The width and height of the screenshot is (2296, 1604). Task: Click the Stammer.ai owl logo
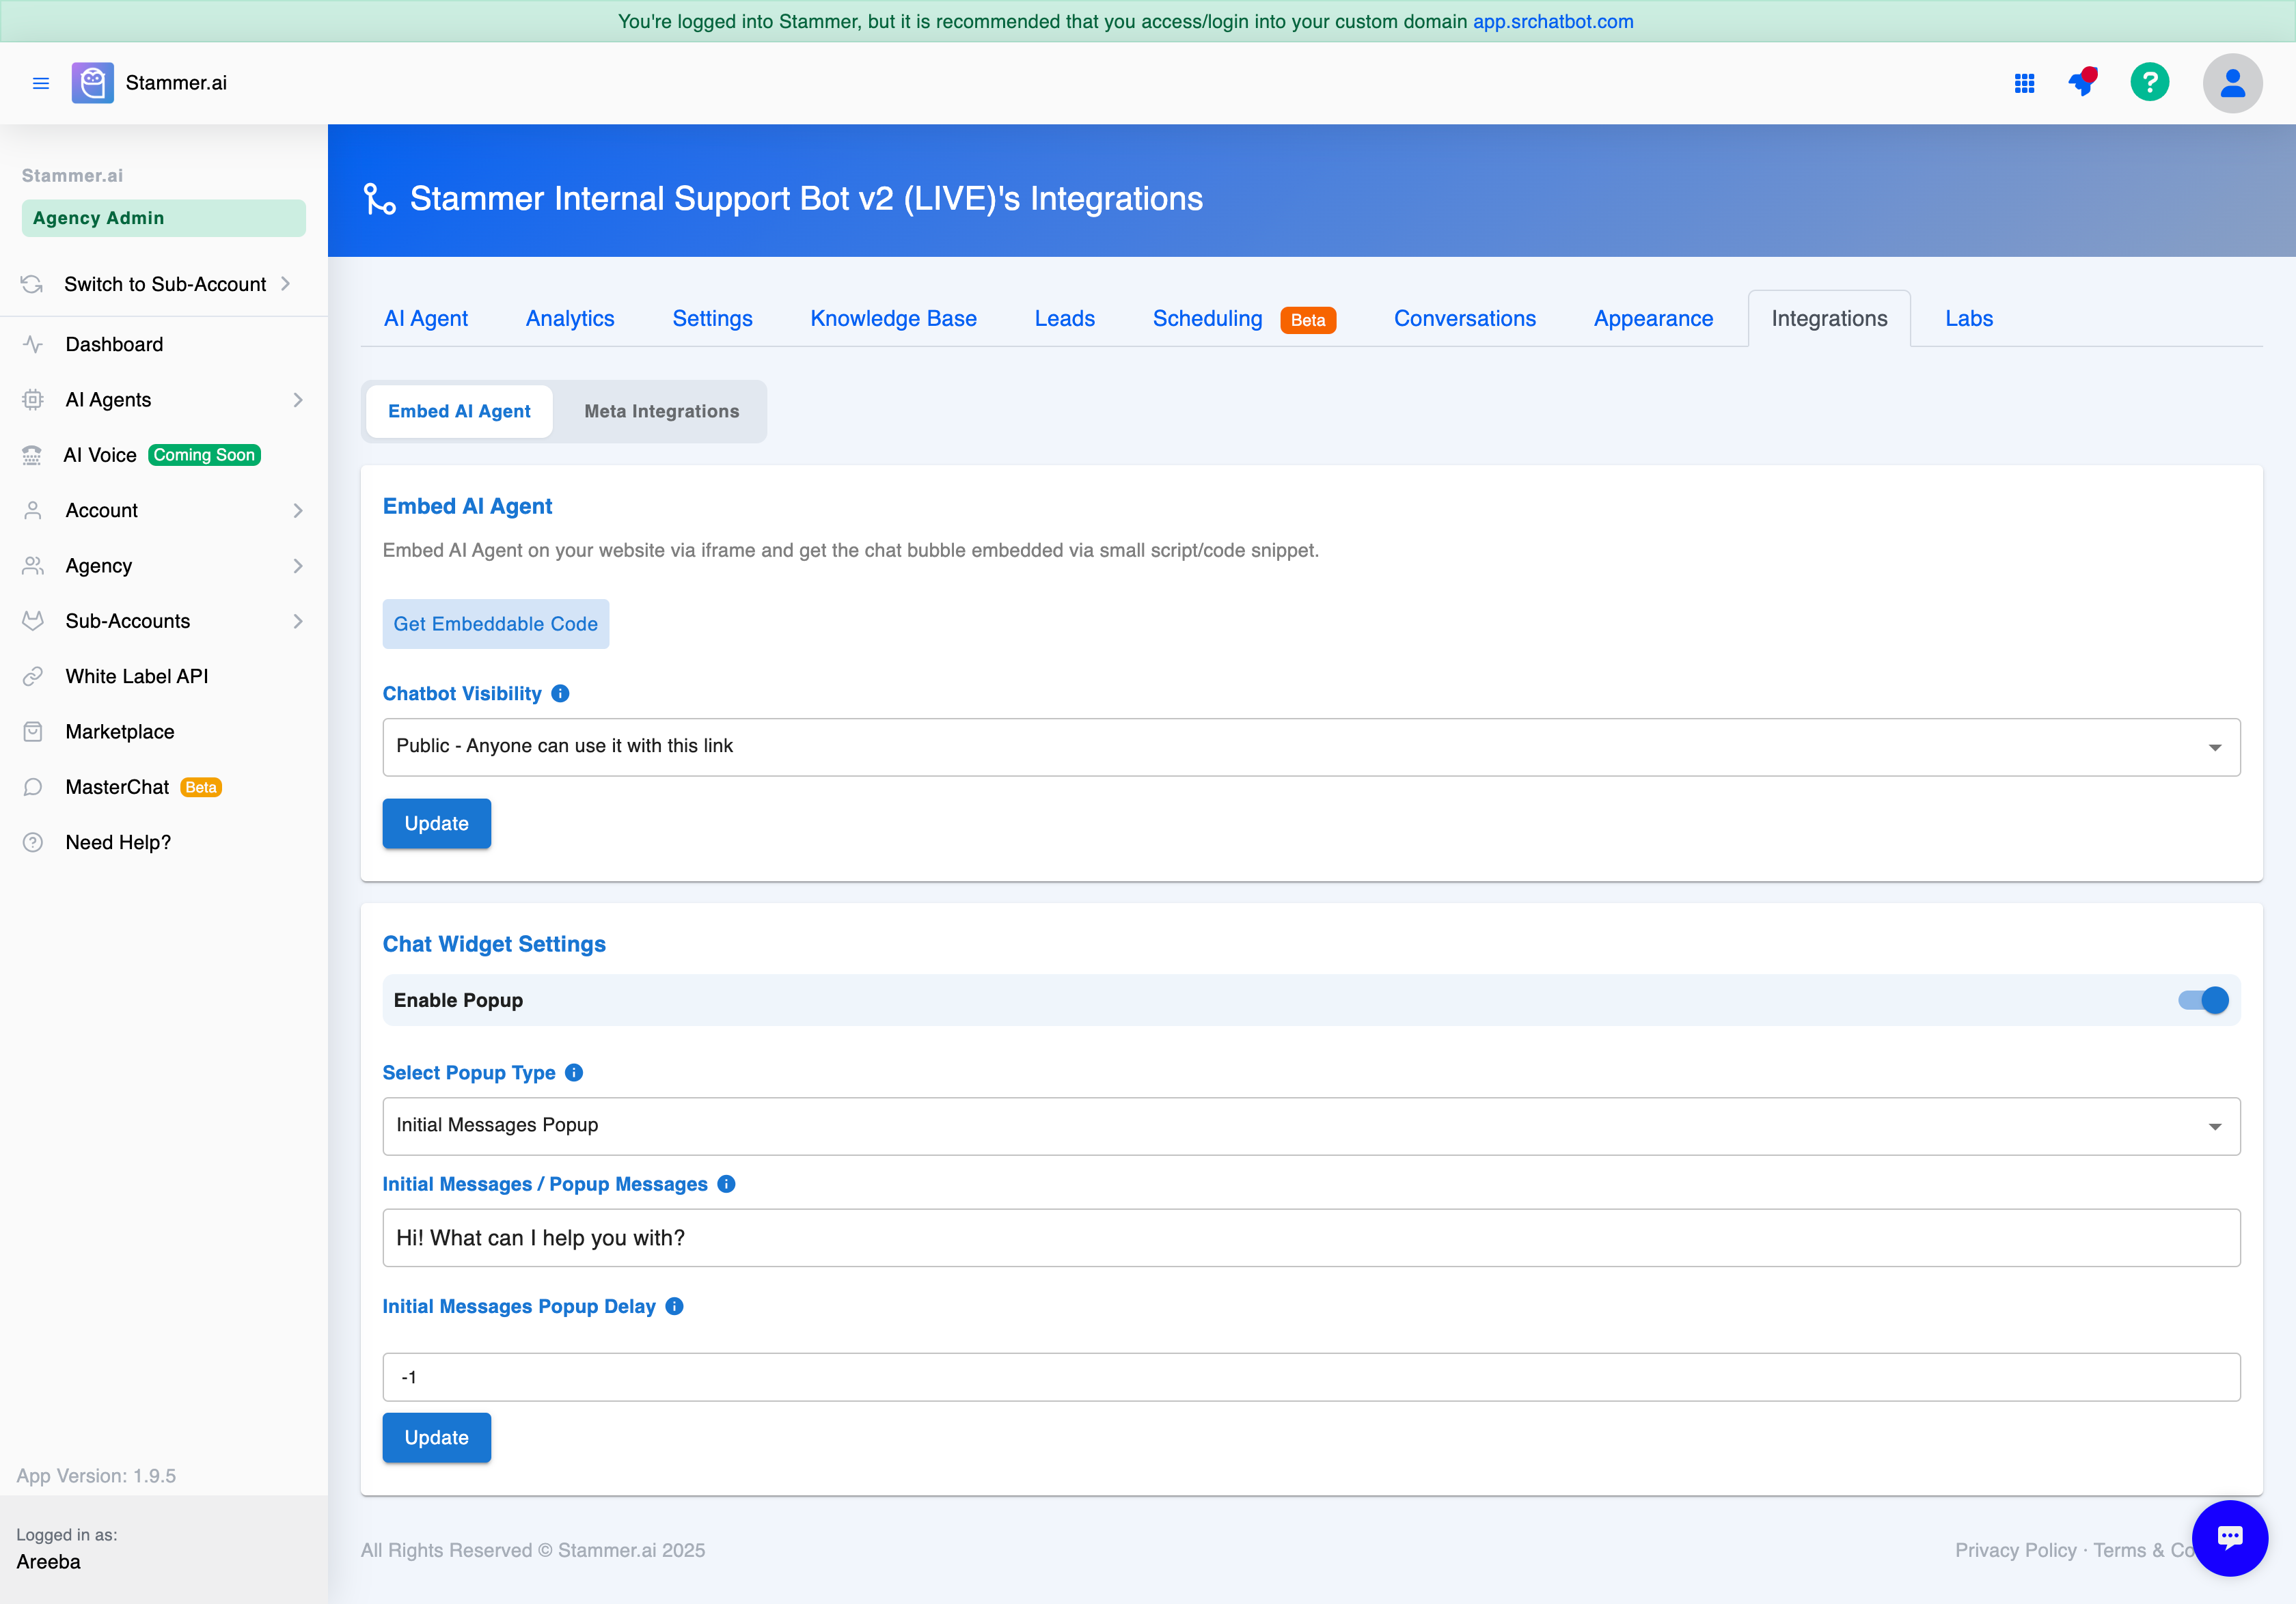pos(93,83)
